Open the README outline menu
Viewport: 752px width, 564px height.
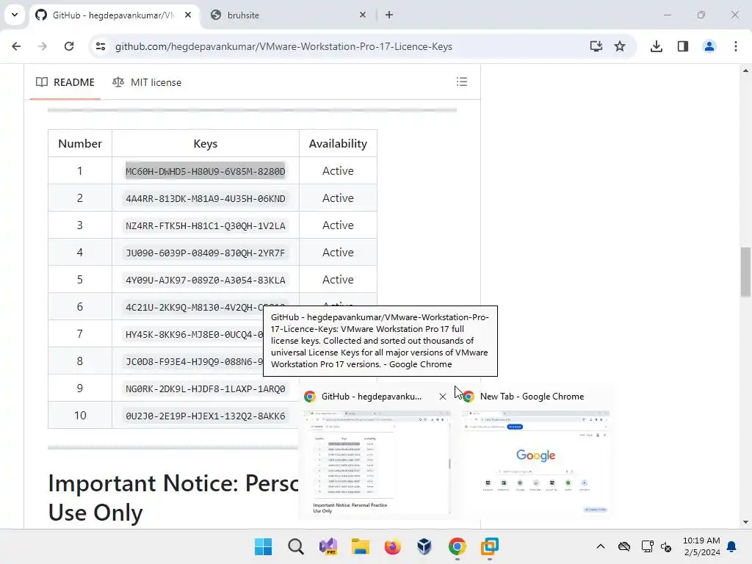462,82
